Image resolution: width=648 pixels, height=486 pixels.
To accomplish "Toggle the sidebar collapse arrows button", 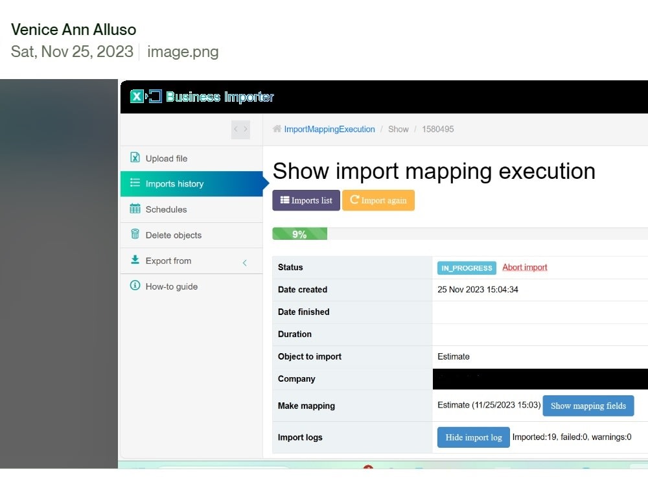I will pos(240,130).
